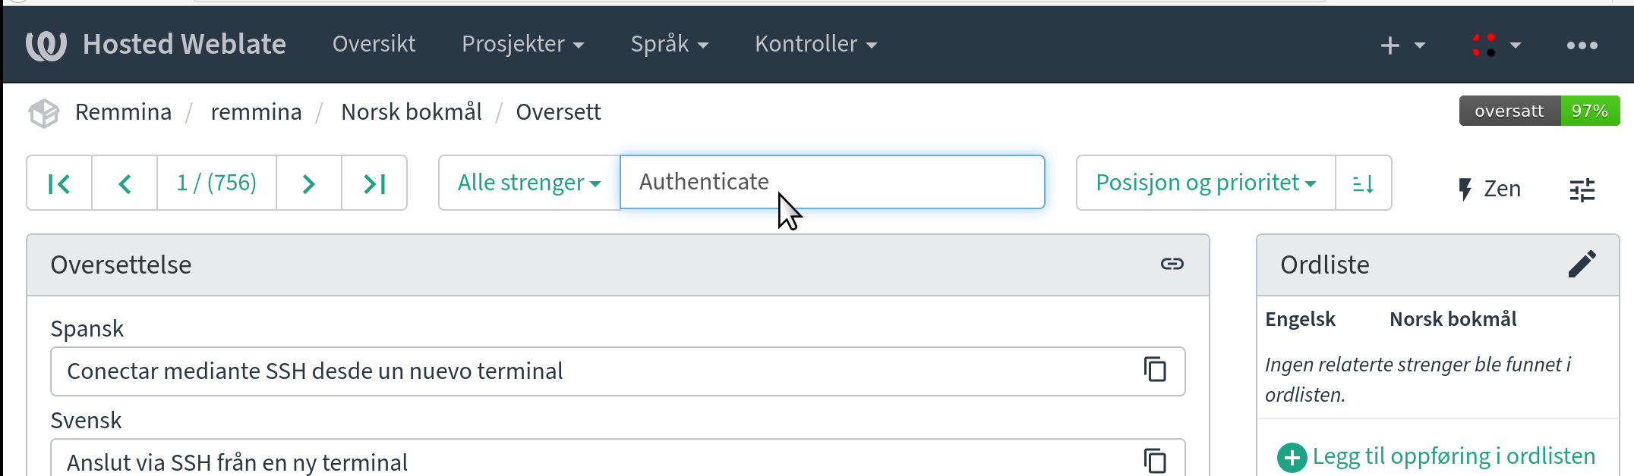Open the Prosjekter menu
The width and height of the screenshot is (1634, 476).
tap(522, 44)
